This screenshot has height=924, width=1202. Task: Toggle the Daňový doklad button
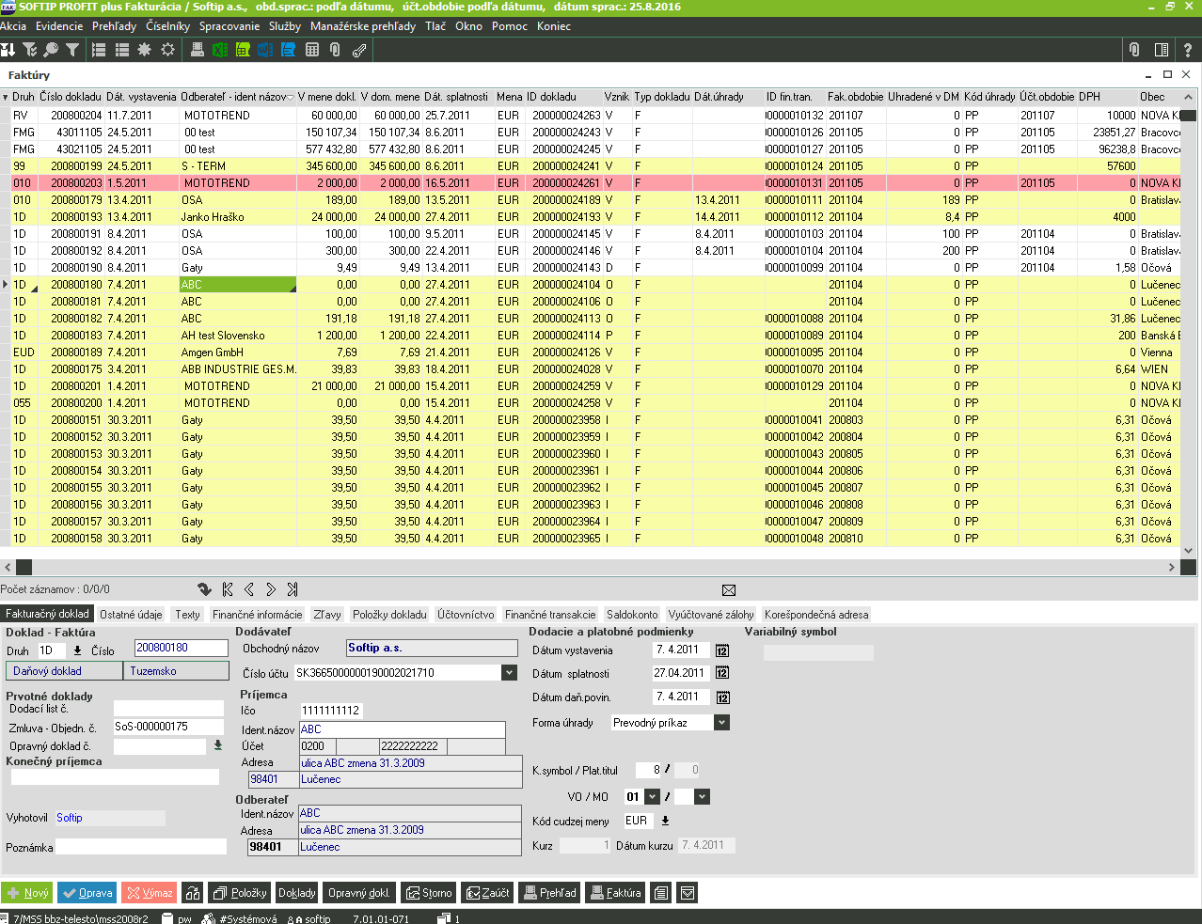[x=63, y=671]
